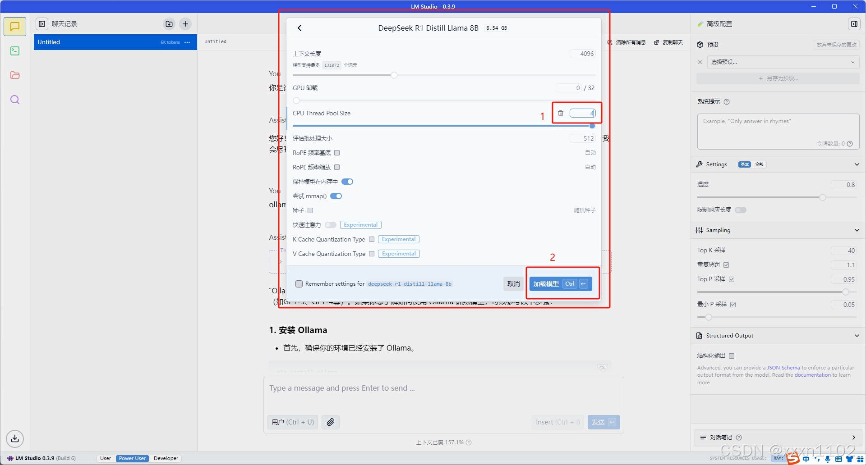Clear all messages in the chat

627,42
